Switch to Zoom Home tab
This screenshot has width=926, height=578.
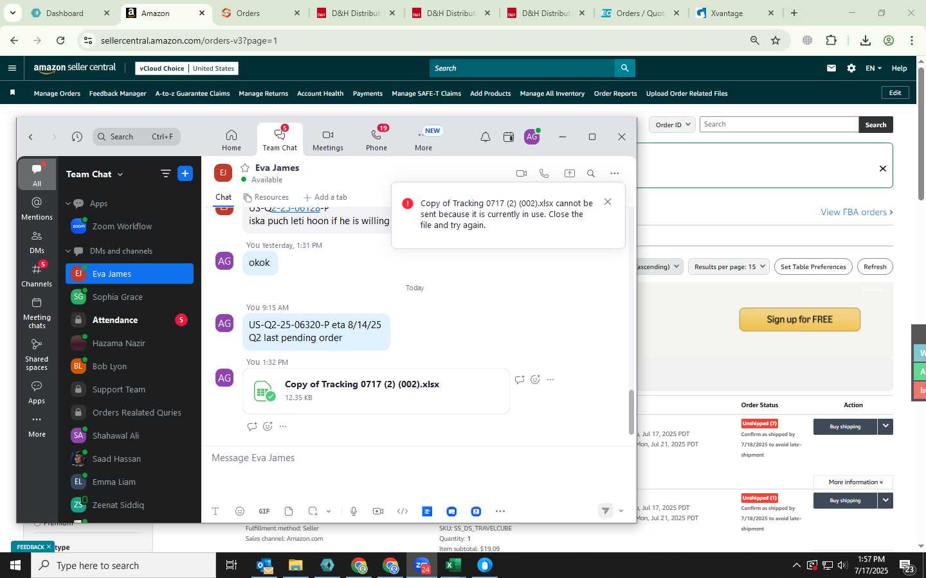tap(232, 139)
